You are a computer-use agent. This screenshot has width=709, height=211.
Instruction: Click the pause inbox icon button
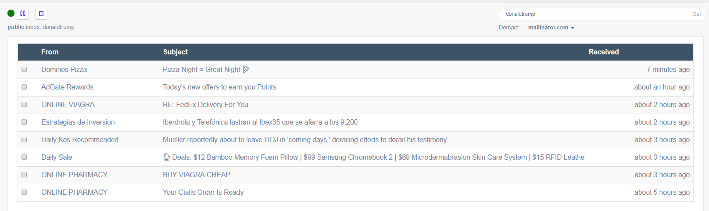[23, 14]
